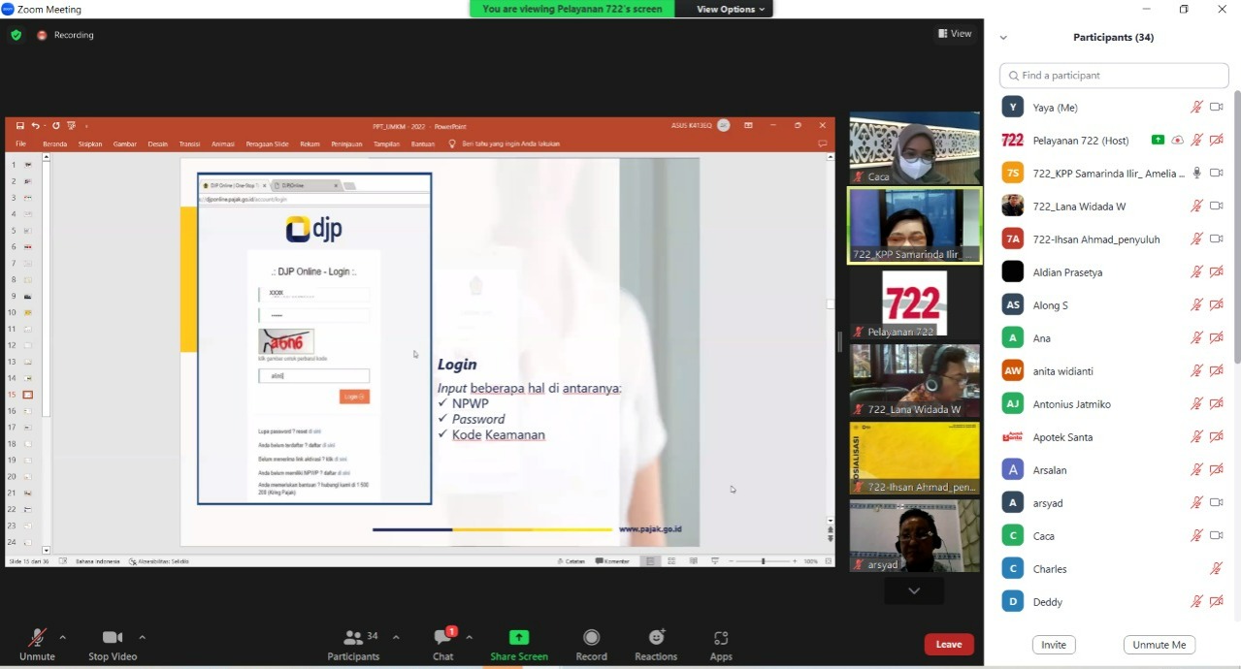Click the Participants icon in toolbar
Viewport: 1241px width, 669px height.
[x=353, y=638]
